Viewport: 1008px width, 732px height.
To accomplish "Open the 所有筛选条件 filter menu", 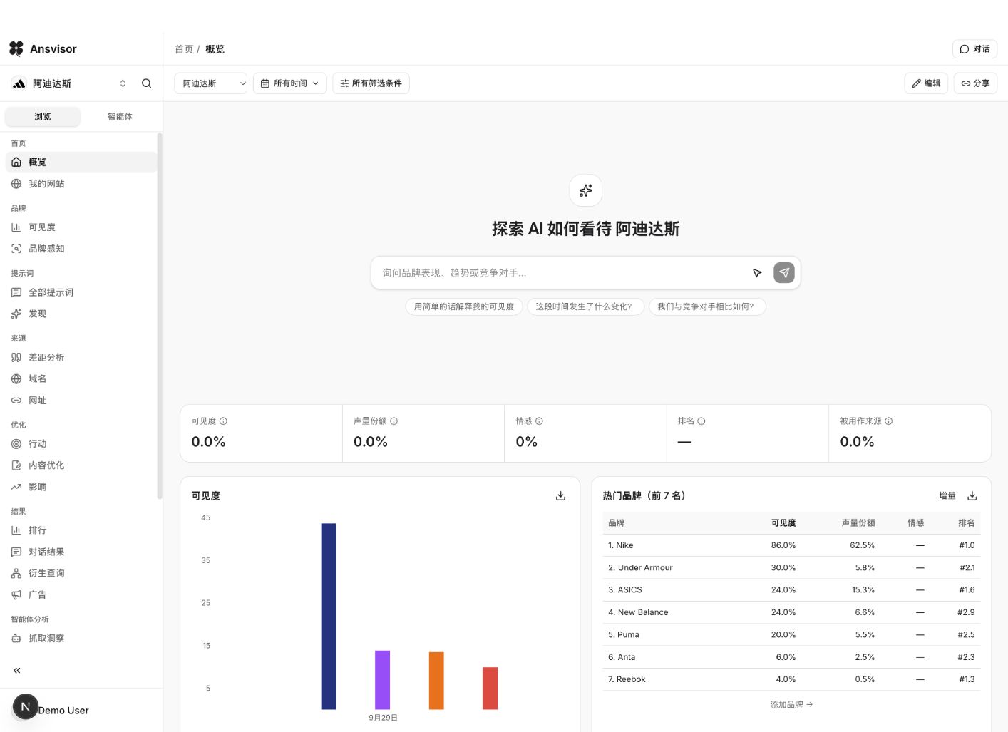I will 371,83.
